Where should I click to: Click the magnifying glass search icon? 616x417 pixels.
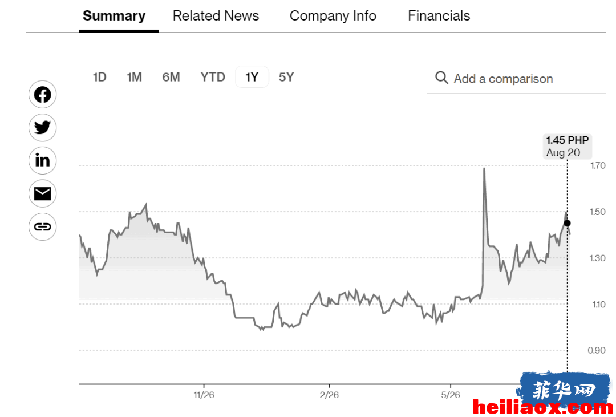[441, 78]
